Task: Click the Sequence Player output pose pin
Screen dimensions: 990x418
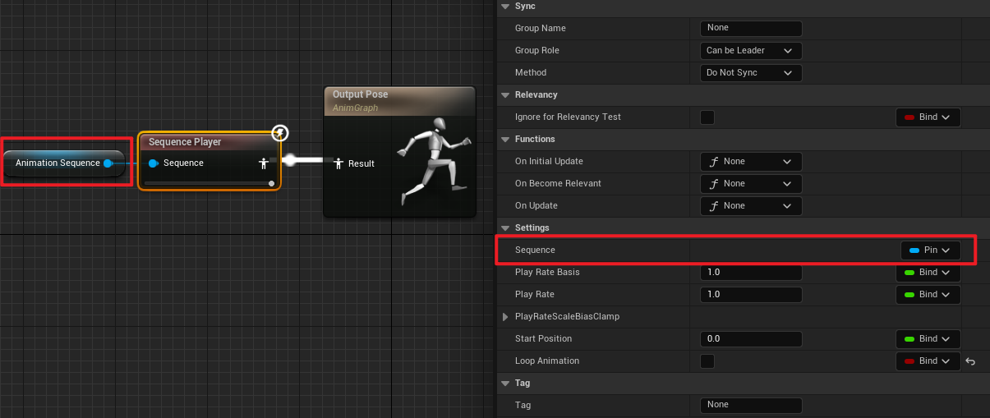Action: click(x=265, y=163)
